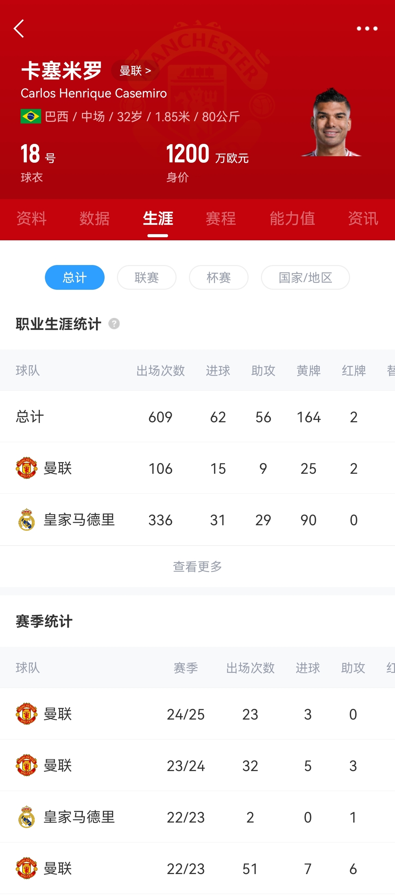Tap the back arrow icon

point(19,28)
